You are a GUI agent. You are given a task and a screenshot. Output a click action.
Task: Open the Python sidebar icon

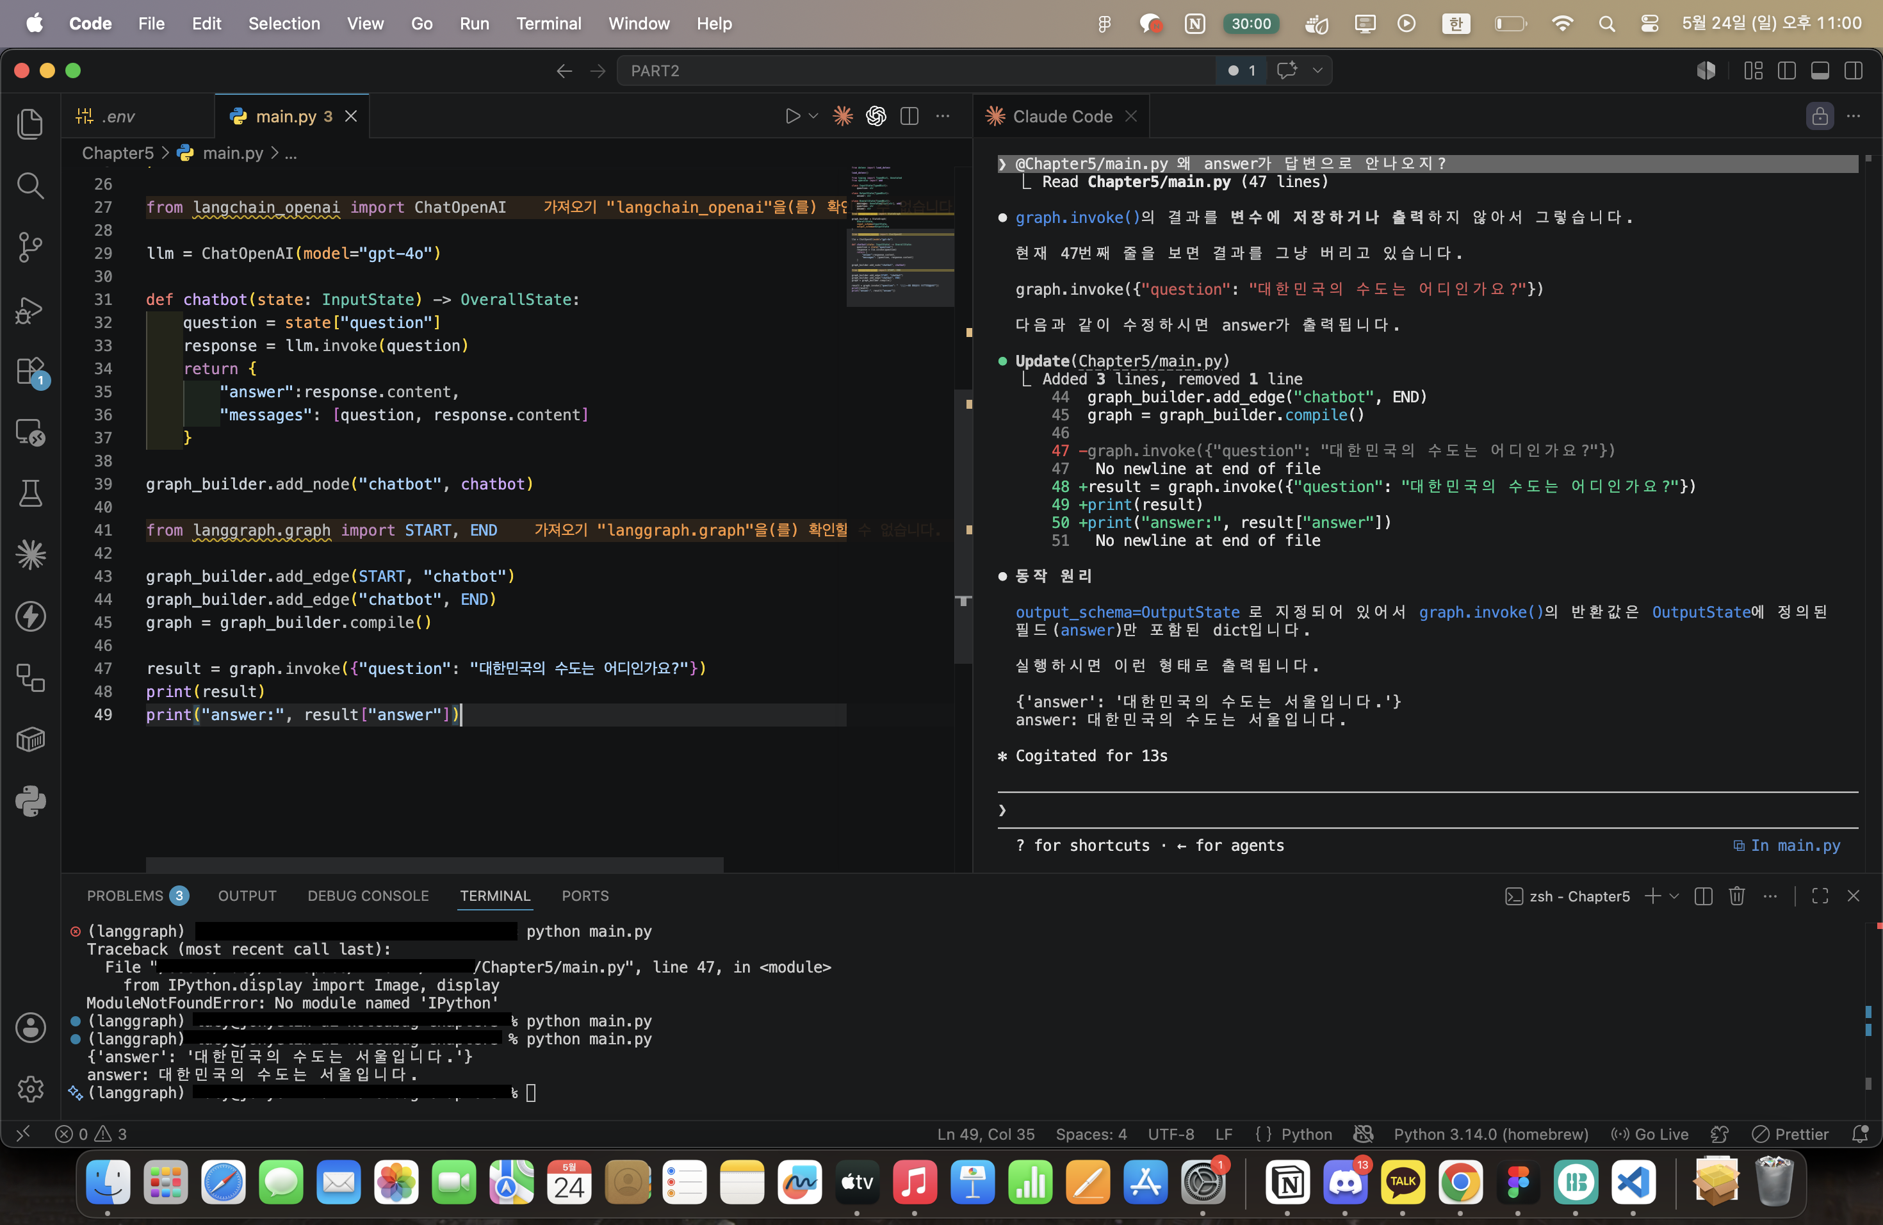pos(30,800)
